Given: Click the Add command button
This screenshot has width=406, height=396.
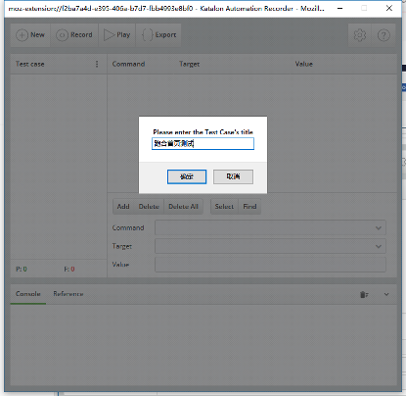Looking at the screenshot, I should click(x=123, y=207).
